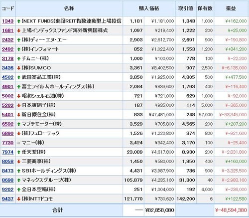Click green up arrow beside 全日本空輸
Viewport: 249px width, 218px height.
click(19, 190)
